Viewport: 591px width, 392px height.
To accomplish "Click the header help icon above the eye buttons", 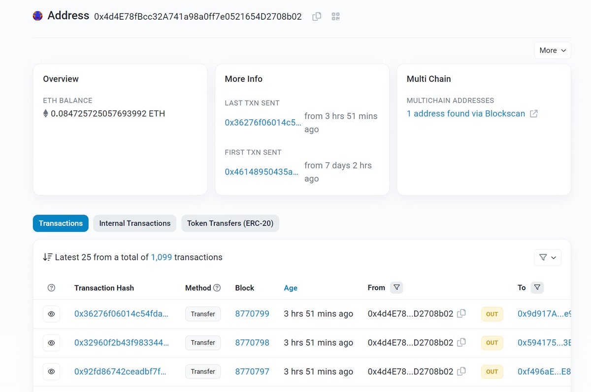I will point(51,288).
